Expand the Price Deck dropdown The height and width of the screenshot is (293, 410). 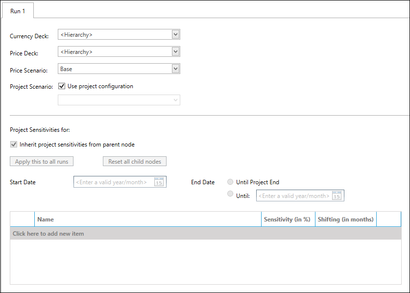click(x=175, y=51)
